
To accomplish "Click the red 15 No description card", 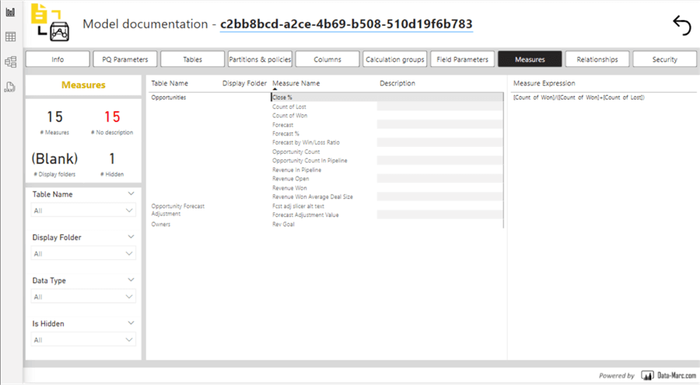I will [x=112, y=121].
